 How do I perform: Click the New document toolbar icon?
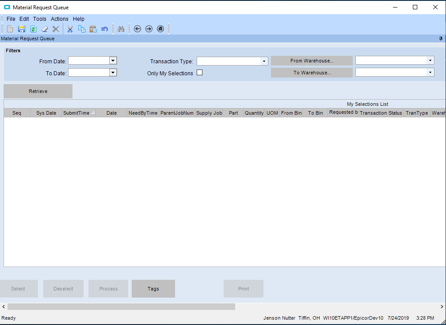(10, 29)
